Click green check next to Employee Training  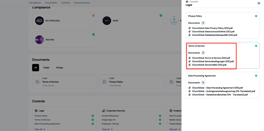coord(160,124)
